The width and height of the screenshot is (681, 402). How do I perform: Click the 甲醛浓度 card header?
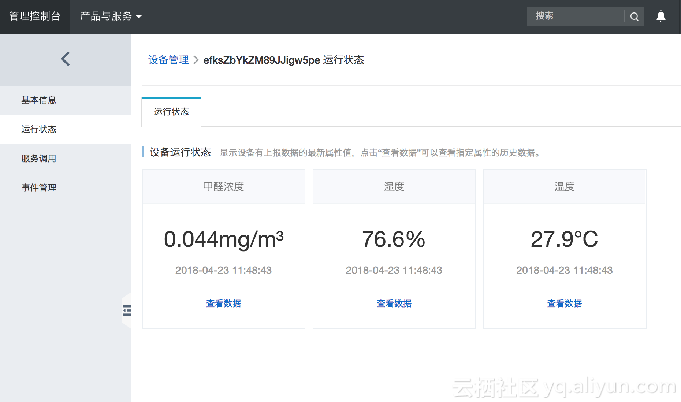click(224, 187)
